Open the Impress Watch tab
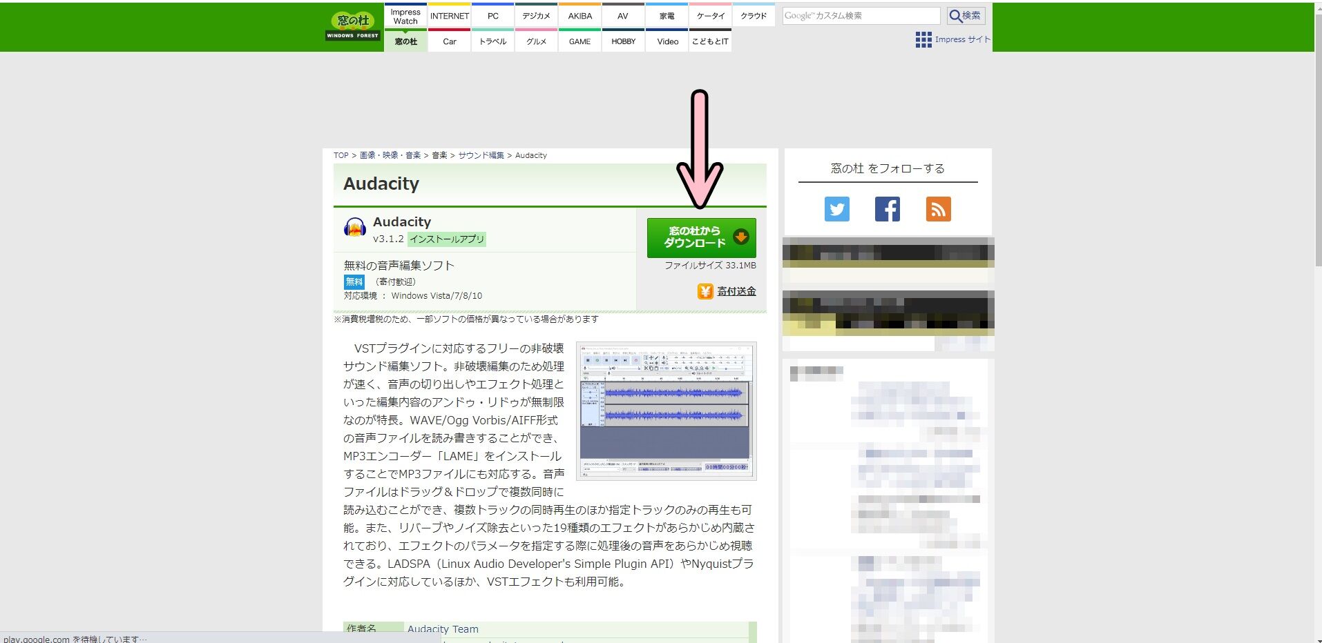Viewport: 1322px width, 643px height. [405, 17]
